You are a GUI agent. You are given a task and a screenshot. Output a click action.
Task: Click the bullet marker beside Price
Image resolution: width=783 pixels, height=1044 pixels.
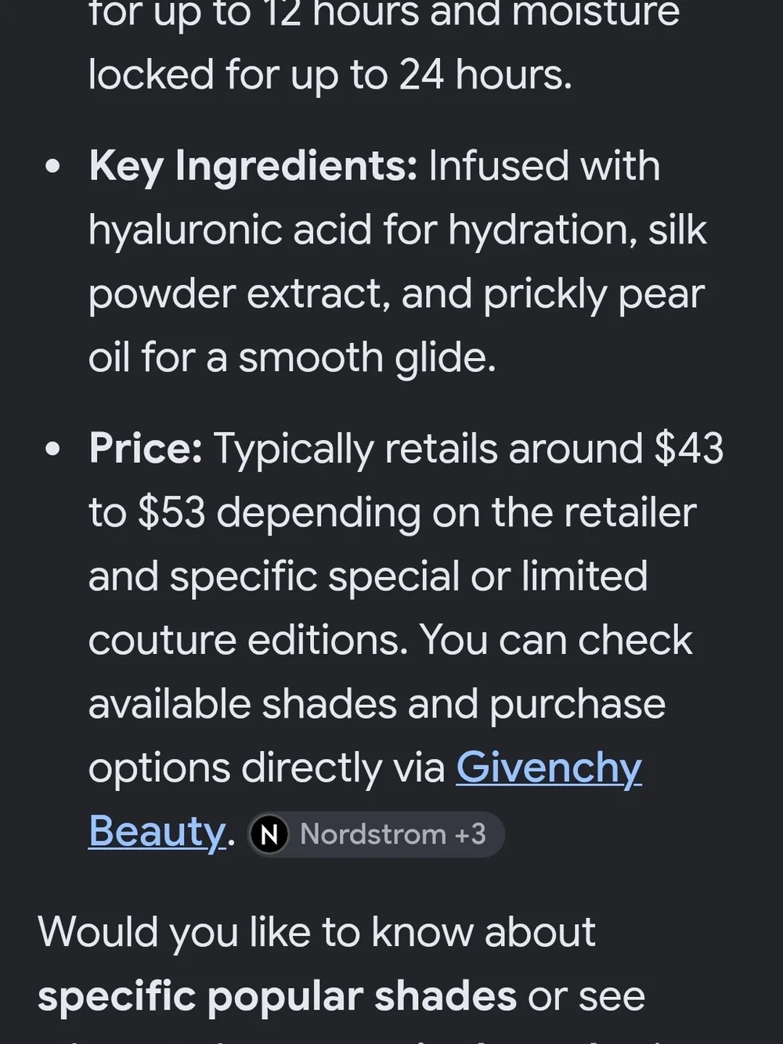tap(52, 449)
